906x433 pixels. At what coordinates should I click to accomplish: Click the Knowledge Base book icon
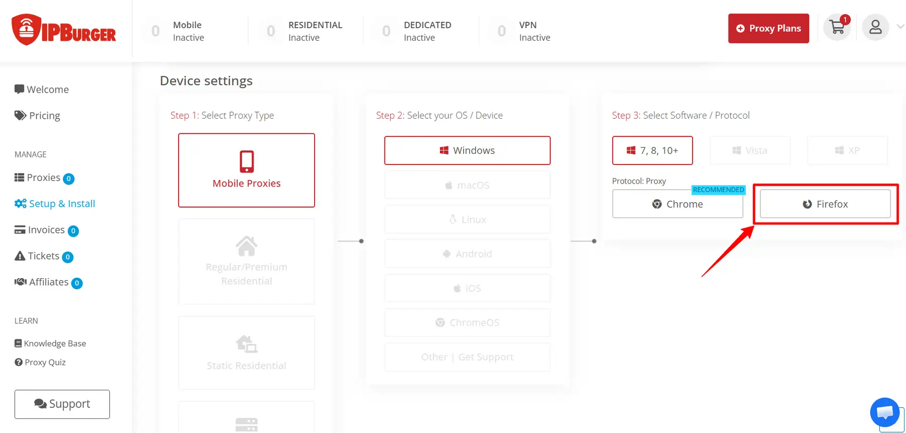tap(18, 343)
